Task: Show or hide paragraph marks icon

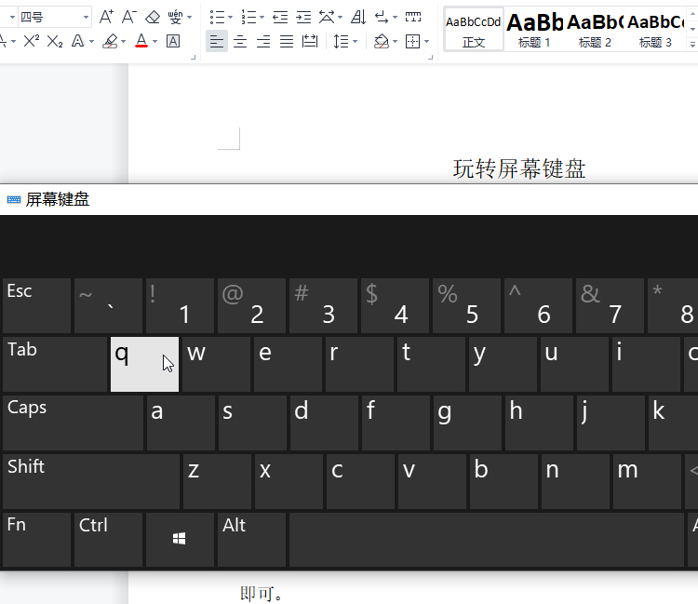Action: (382, 17)
